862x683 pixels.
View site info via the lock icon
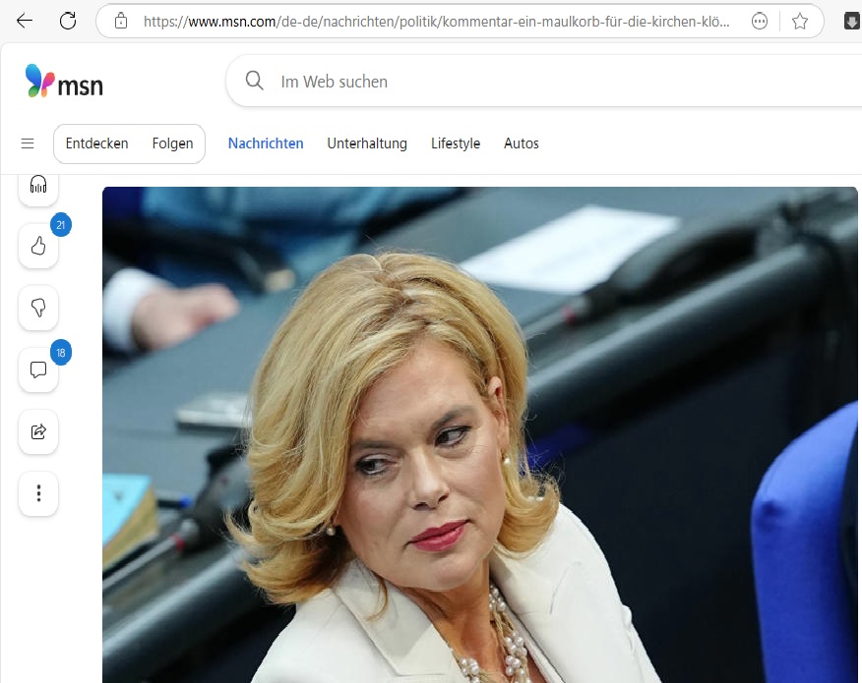pos(121,21)
